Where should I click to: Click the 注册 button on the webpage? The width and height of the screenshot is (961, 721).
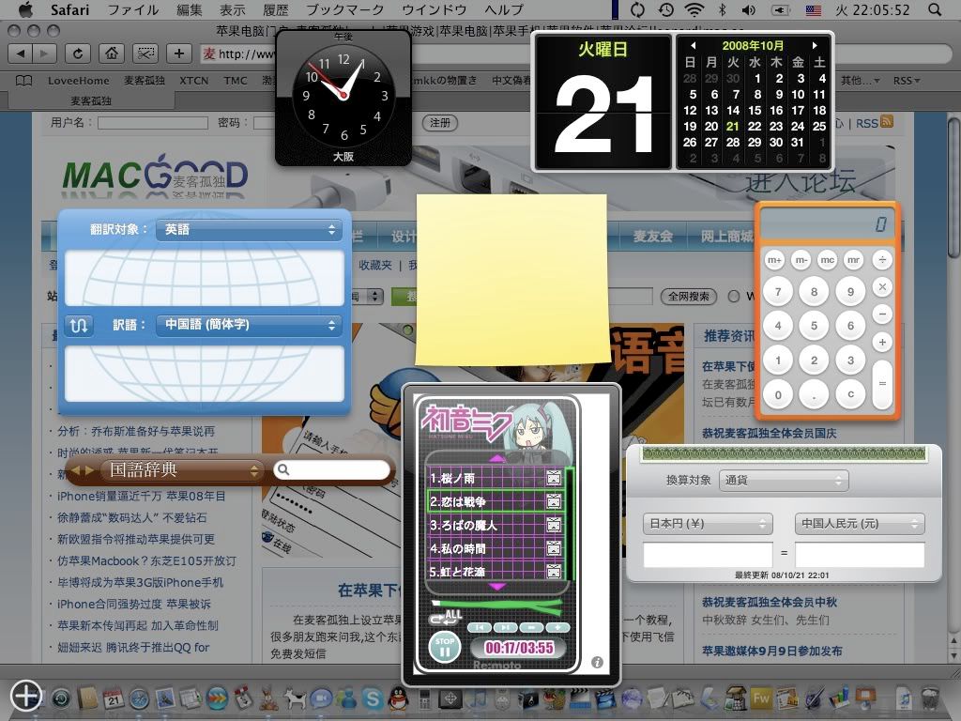tap(439, 123)
